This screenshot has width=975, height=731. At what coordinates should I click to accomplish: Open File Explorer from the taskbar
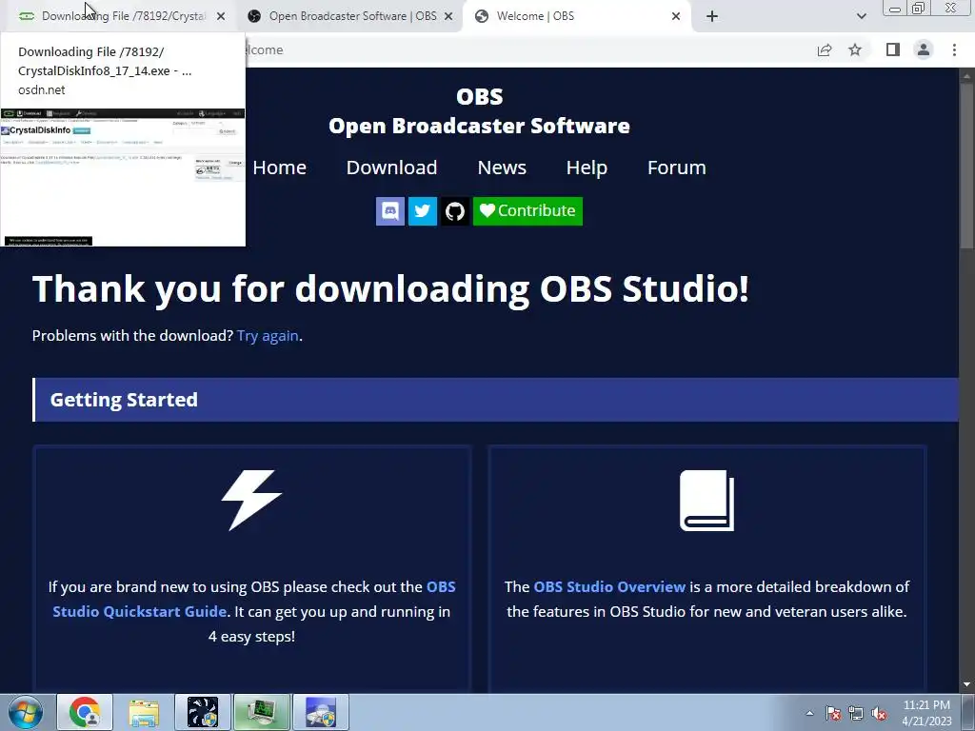(144, 712)
